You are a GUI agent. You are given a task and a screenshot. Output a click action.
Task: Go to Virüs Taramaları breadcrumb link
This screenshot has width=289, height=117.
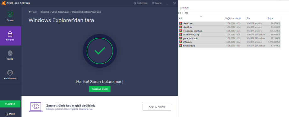pos(60,12)
